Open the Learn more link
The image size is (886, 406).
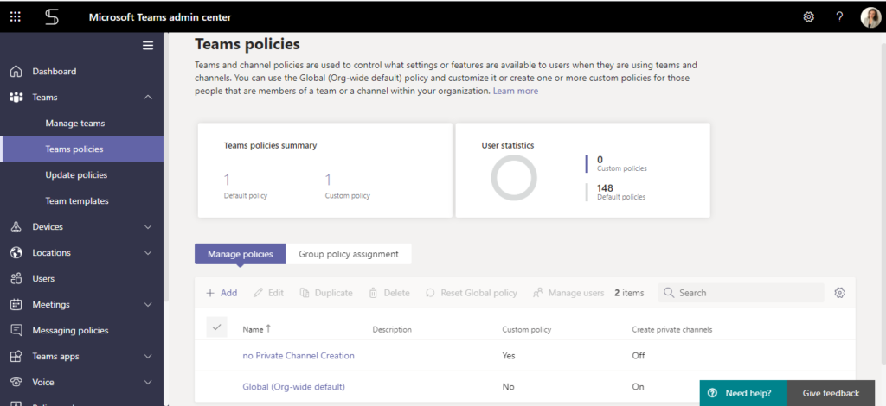(x=516, y=91)
